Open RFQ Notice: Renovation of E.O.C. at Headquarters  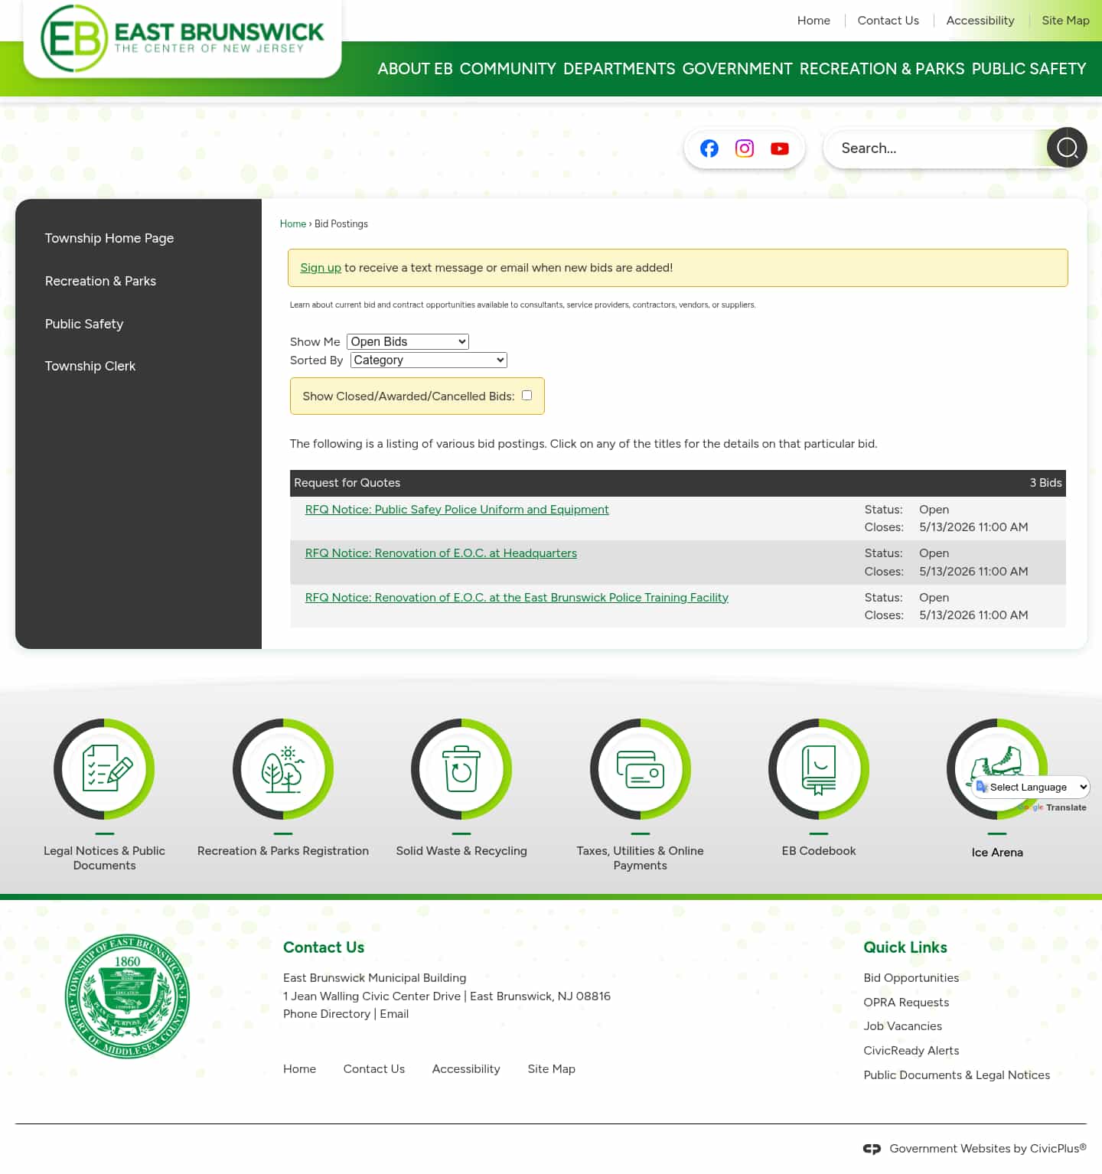click(x=441, y=553)
